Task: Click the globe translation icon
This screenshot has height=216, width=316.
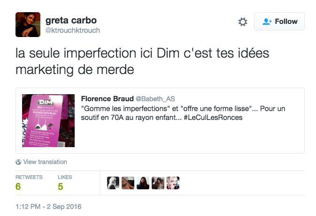Action: point(18,162)
